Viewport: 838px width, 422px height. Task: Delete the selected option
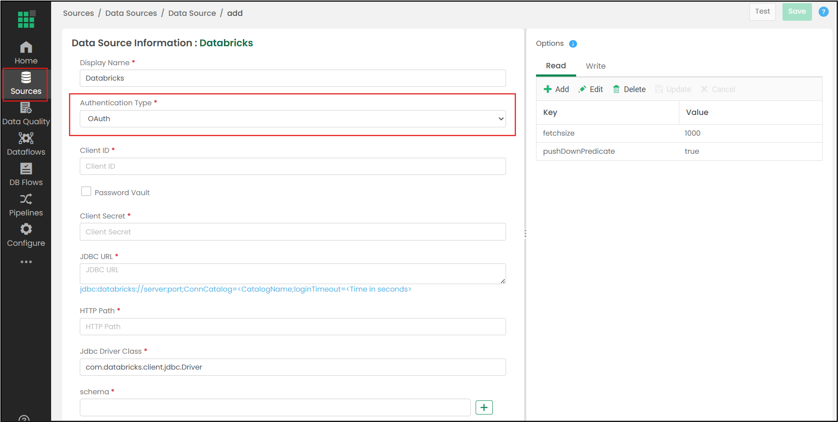(629, 89)
